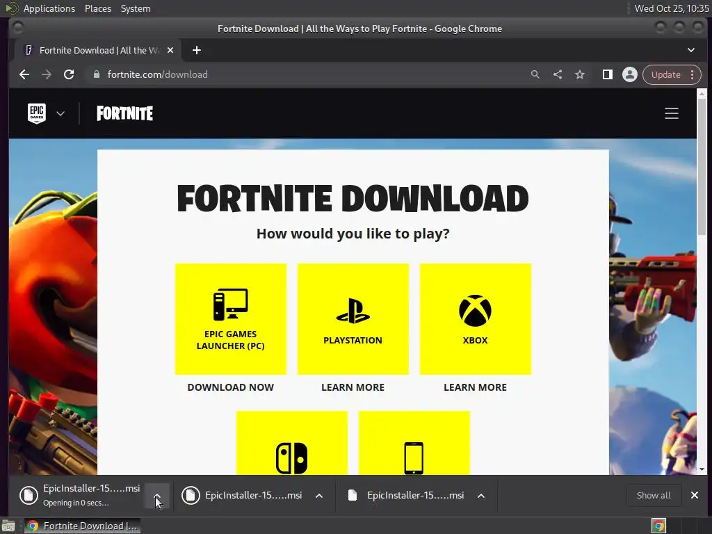Go back to the previous page

[24, 74]
